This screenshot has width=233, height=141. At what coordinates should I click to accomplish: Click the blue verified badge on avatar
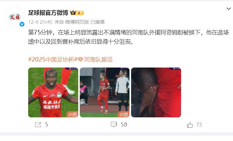pyautogui.click(x=22, y=24)
